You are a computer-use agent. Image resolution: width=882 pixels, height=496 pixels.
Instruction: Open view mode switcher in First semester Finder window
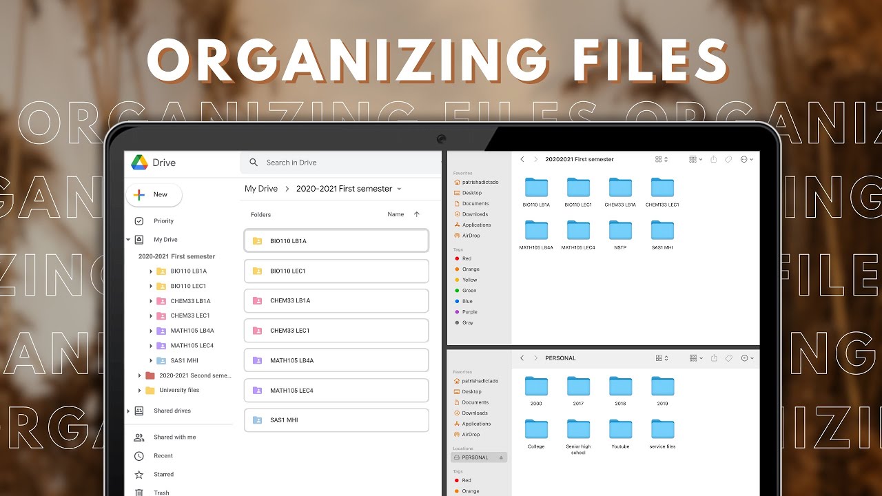point(661,159)
